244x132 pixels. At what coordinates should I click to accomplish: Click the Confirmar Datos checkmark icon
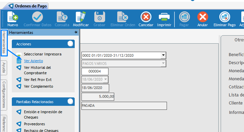38,17
